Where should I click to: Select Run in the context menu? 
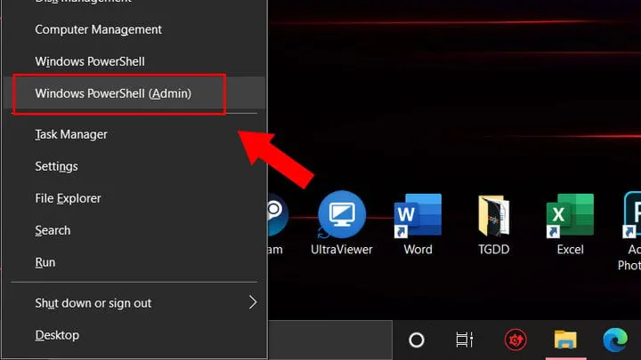click(x=45, y=262)
